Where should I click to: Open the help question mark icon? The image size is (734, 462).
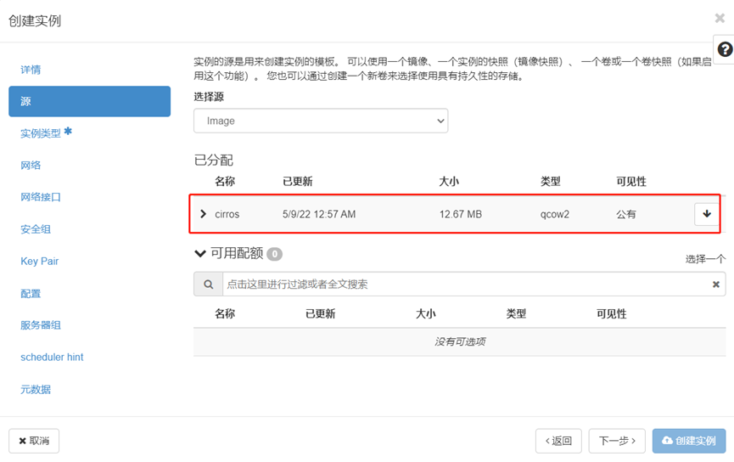(725, 48)
